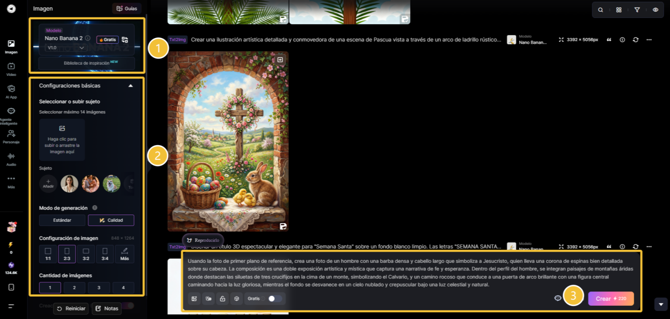Collapse the Configuraciones básicas section

130,86
